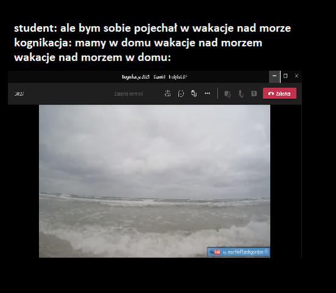Open the reactions and raise hand icon
The image size is (336, 293).
(x=194, y=94)
